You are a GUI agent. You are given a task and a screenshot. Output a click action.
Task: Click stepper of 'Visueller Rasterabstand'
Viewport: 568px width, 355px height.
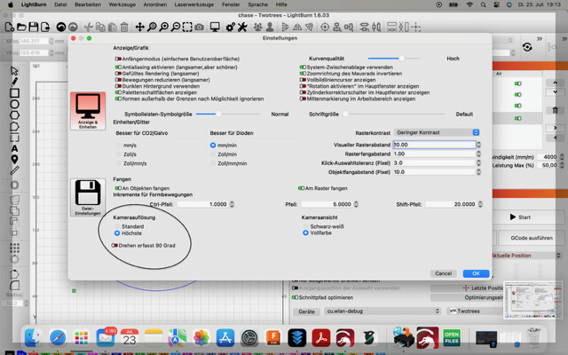pyautogui.click(x=478, y=145)
